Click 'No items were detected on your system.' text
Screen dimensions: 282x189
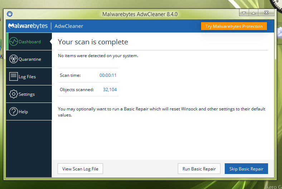click(98, 56)
